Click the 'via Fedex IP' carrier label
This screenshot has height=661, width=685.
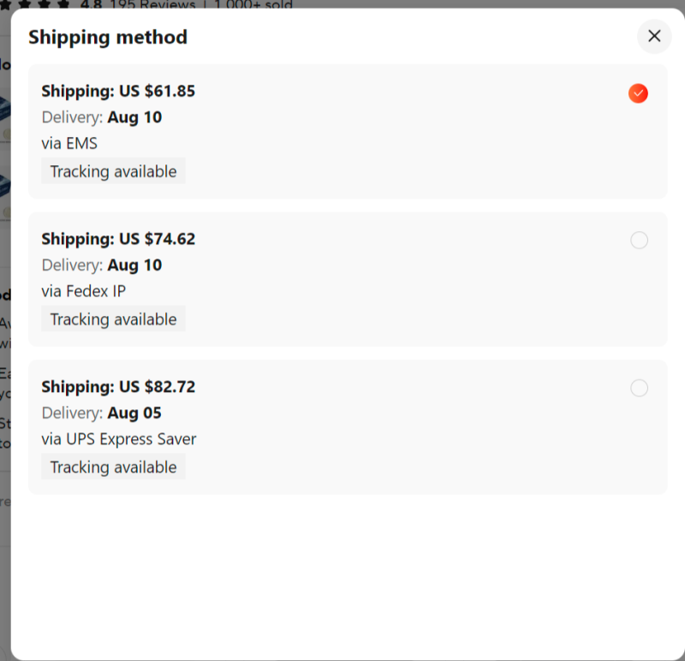coord(83,291)
